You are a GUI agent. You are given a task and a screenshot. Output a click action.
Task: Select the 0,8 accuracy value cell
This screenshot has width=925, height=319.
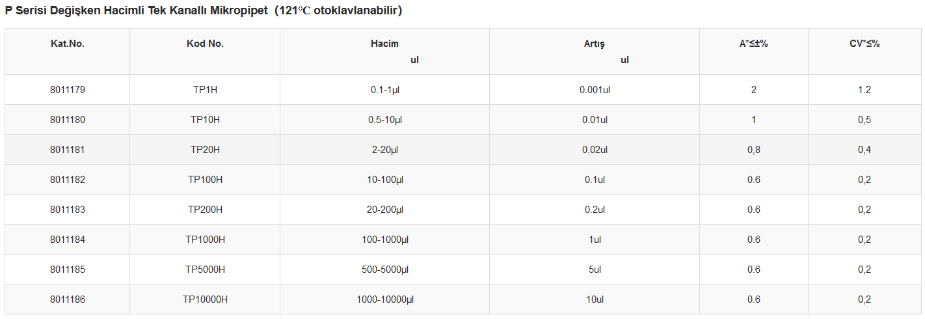[x=754, y=150]
